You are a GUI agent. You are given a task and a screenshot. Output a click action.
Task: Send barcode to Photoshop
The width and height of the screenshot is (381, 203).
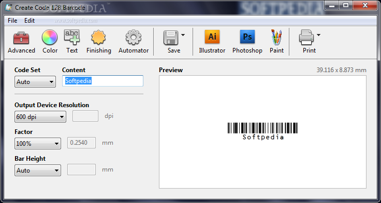click(x=247, y=42)
